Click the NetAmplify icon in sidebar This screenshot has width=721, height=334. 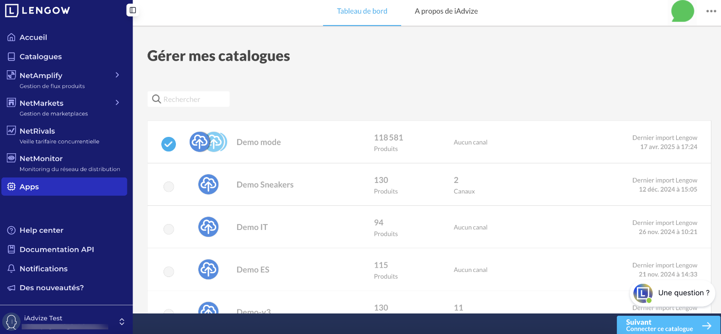coord(11,75)
